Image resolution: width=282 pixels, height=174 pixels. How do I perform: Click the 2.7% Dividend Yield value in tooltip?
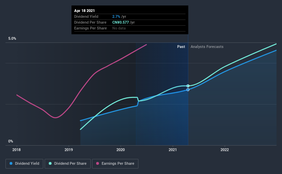(x=116, y=16)
